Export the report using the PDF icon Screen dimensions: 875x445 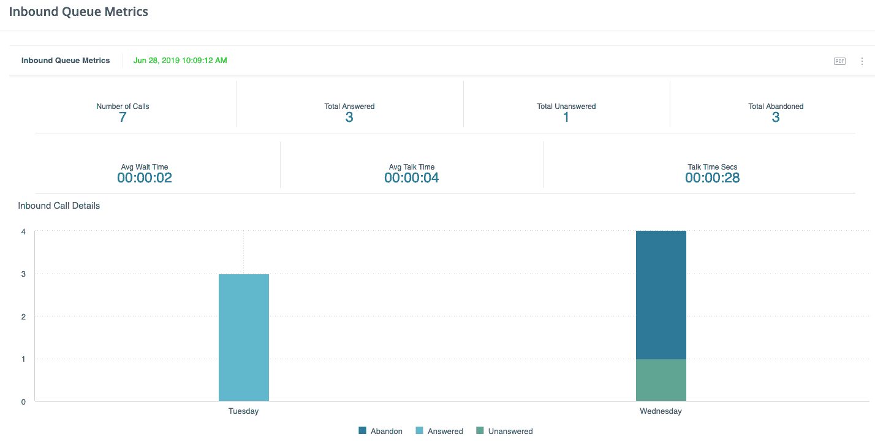pyautogui.click(x=839, y=61)
